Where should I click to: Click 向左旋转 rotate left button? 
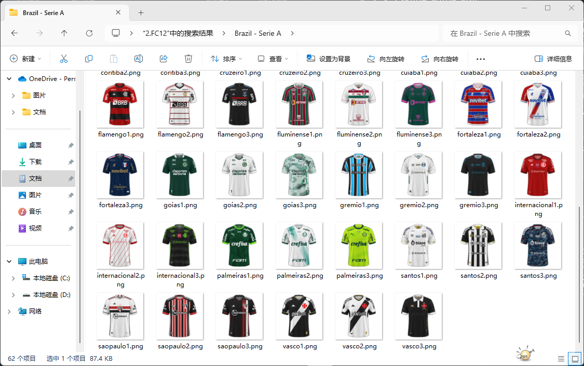386,59
